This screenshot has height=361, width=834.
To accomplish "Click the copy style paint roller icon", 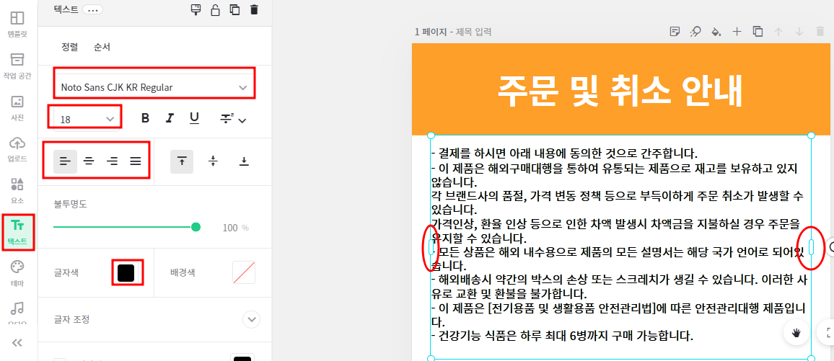I will (x=196, y=9).
